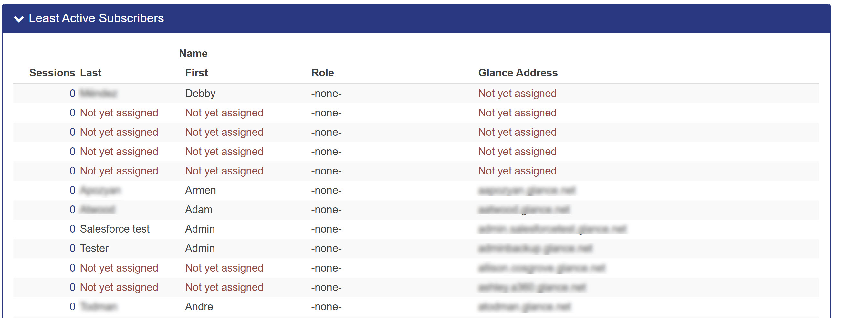The height and width of the screenshot is (318, 847).
Task: Select the first name Armen
Action: click(x=200, y=190)
